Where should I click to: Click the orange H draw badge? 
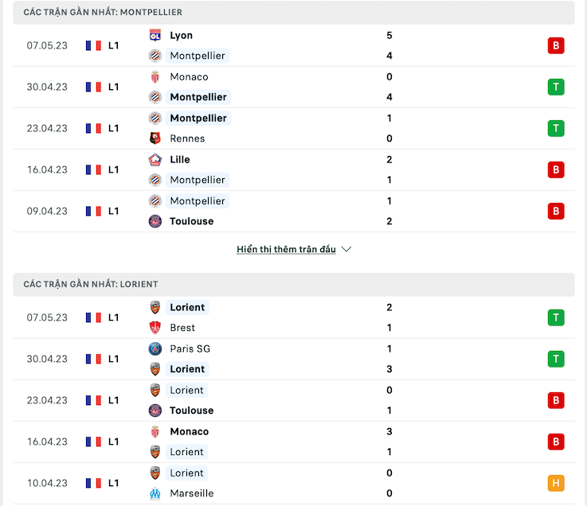[x=556, y=483]
